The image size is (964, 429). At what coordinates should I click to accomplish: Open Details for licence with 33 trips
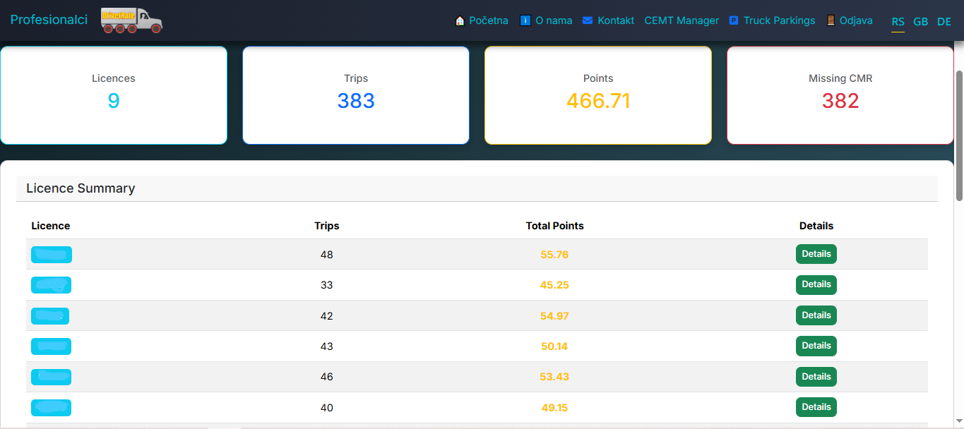coord(816,284)
